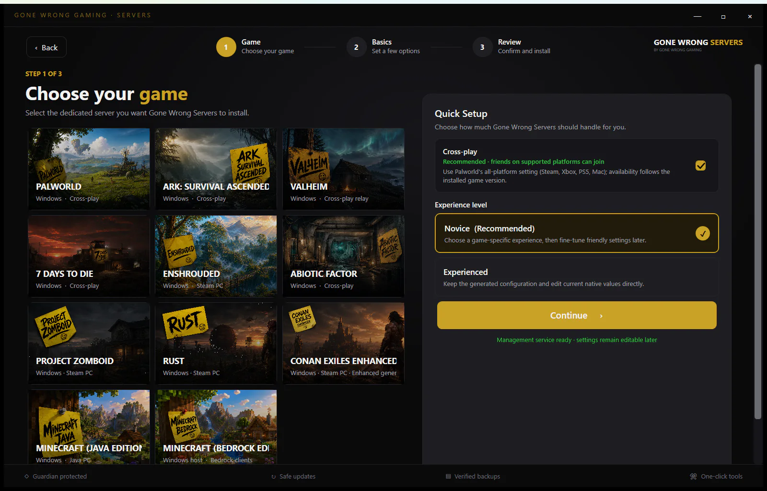
Task: Minimize the Gone Wrong Servers window
Action: pos(697,16)
